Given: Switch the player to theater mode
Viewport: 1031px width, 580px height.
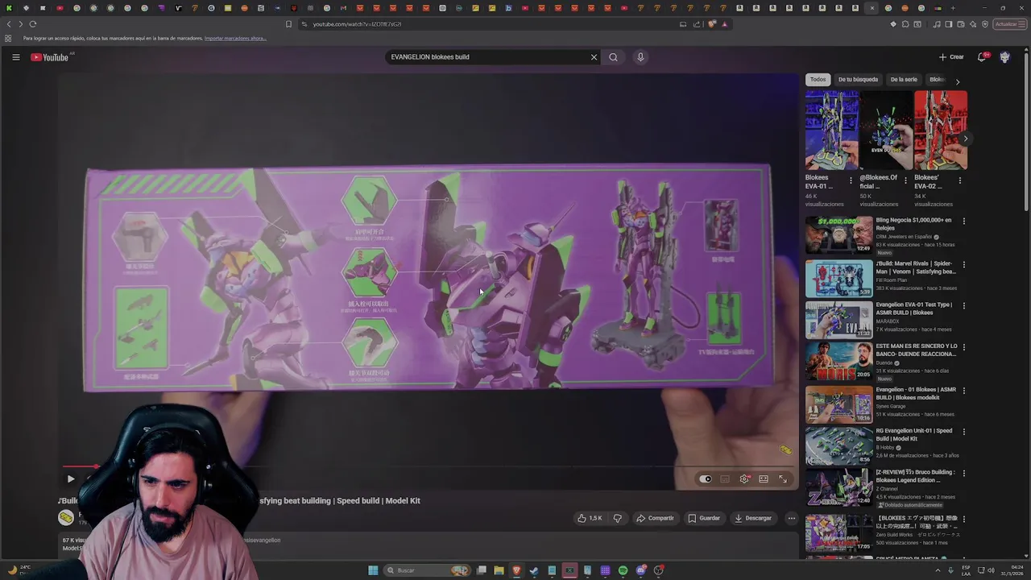Looking at the screenshot, I should pos(764,478).
